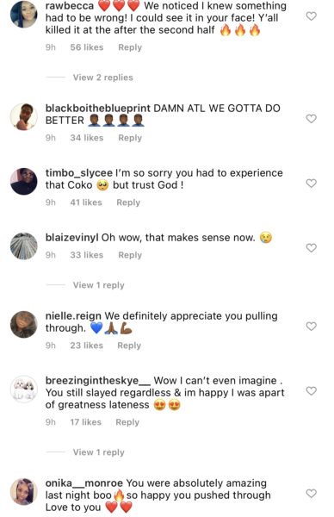Tap heart next to breezingintheskye__ comment
This screenshot has height=517, width=334.
pyautogui.click(x=312, y=390)
